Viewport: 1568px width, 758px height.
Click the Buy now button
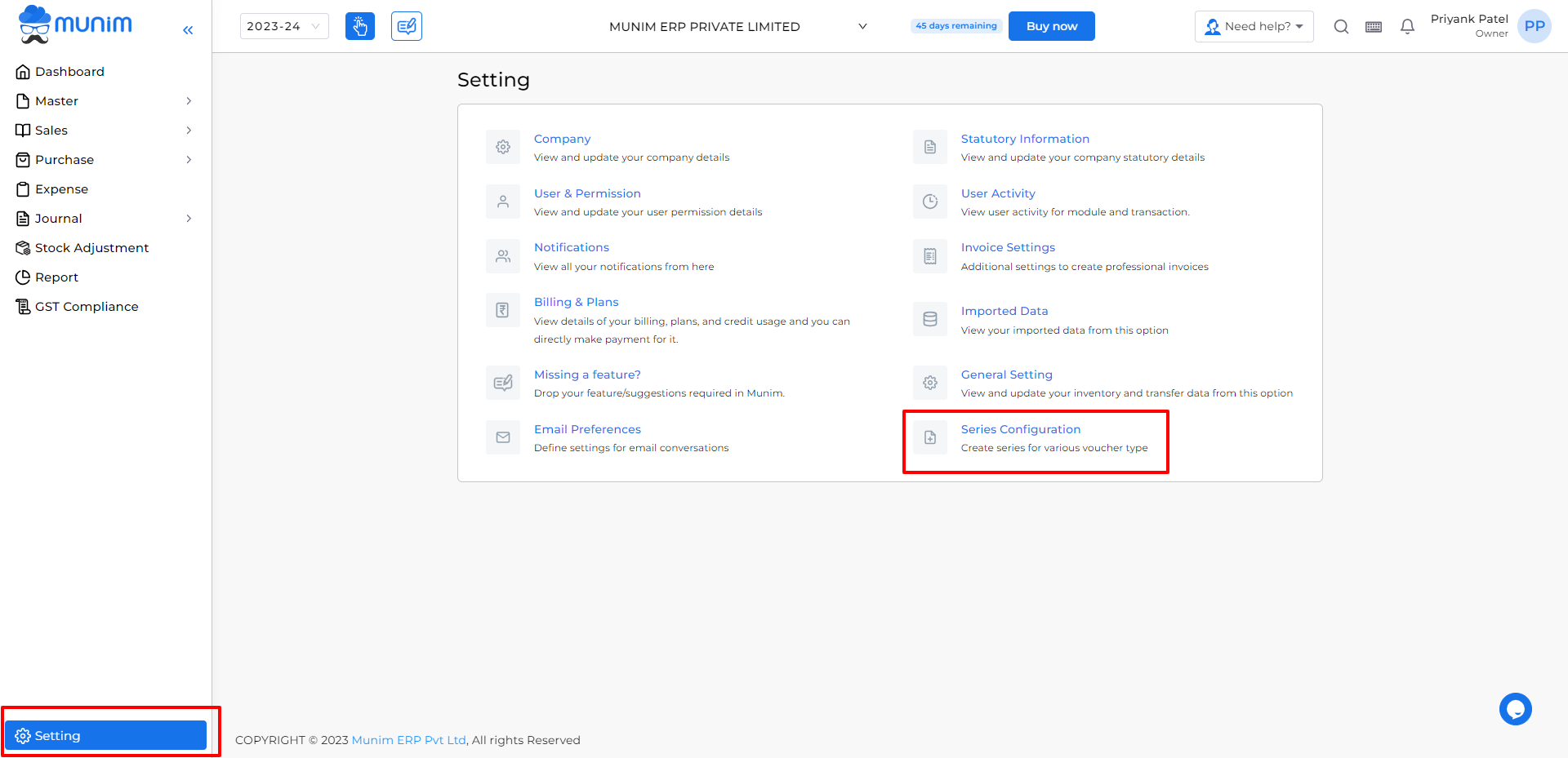(1052, 26)
